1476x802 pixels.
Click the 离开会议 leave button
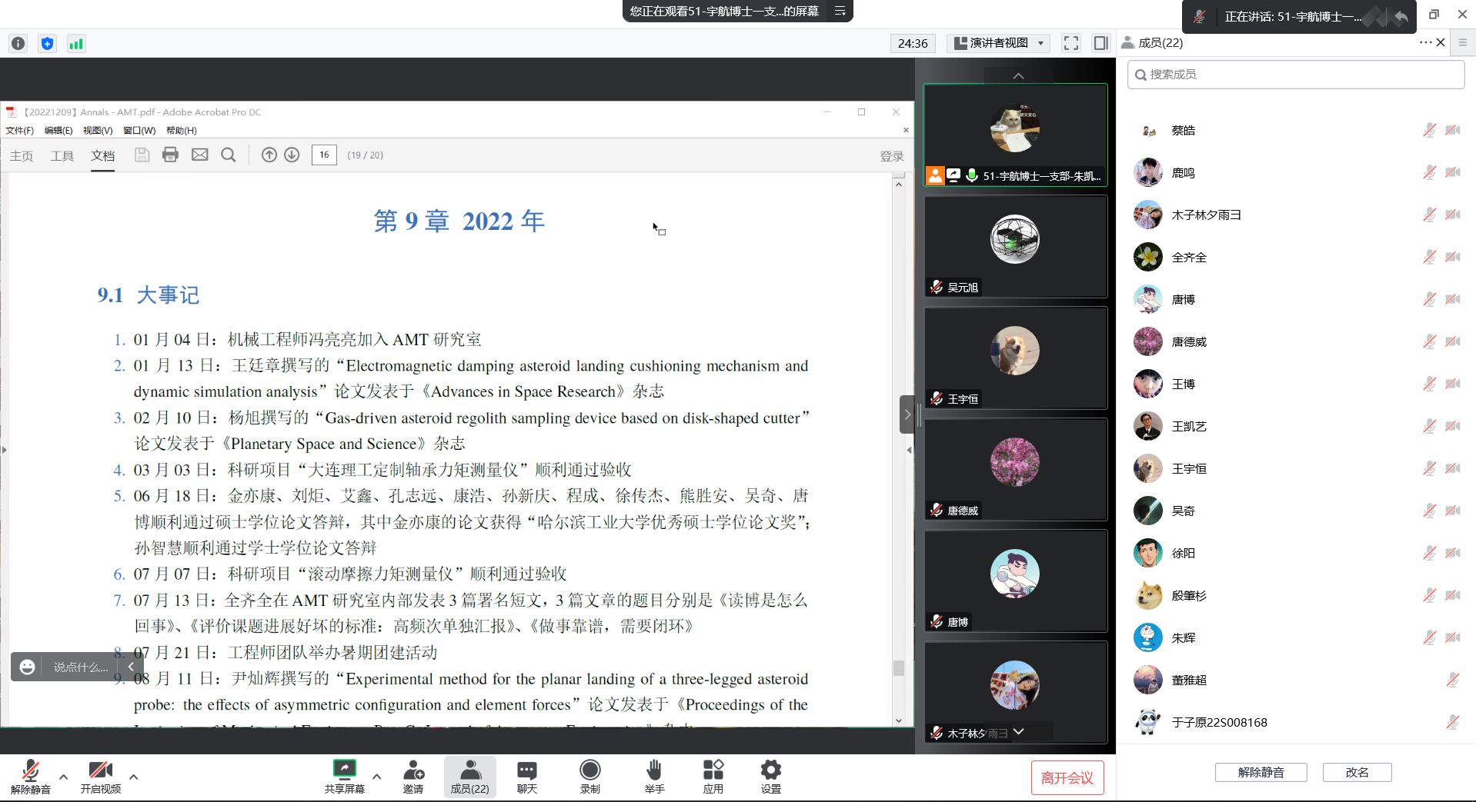coord(1067,777)
